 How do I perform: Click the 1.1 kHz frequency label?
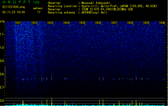[x=2, y=34]
